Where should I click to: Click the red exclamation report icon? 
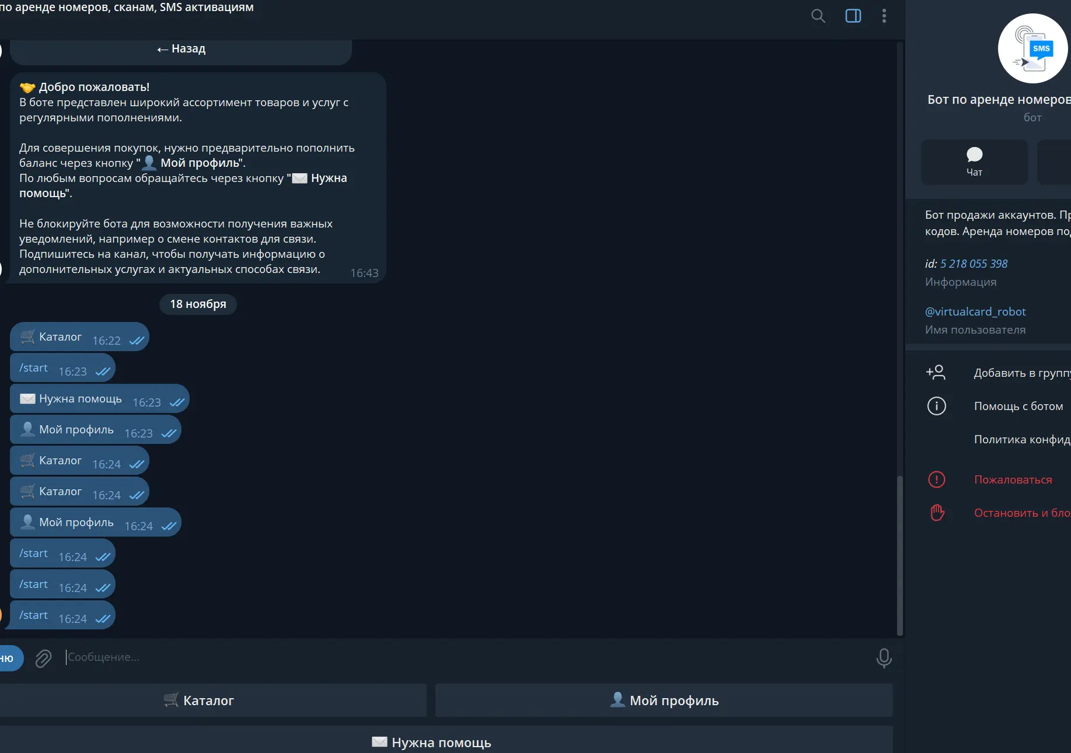(937, 479)
